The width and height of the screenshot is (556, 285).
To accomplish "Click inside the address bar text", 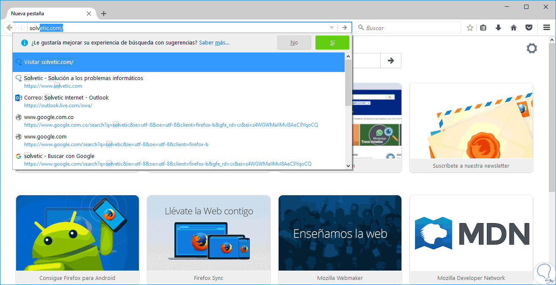I will click(177, 28).
